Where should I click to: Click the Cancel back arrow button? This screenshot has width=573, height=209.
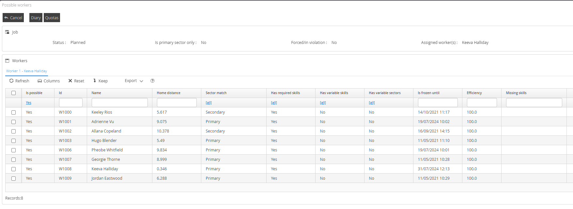tap(13, 18)
